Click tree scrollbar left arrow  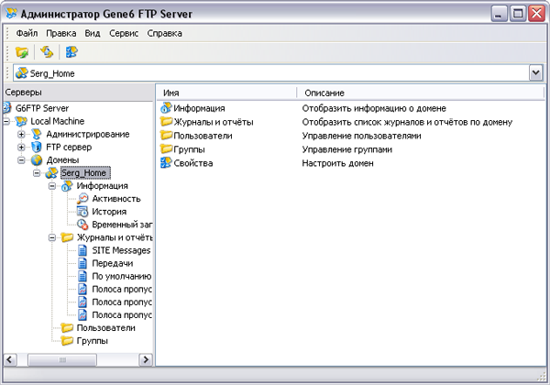[10, 359]
